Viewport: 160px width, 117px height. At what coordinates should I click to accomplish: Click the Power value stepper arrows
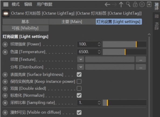[99, 44]
